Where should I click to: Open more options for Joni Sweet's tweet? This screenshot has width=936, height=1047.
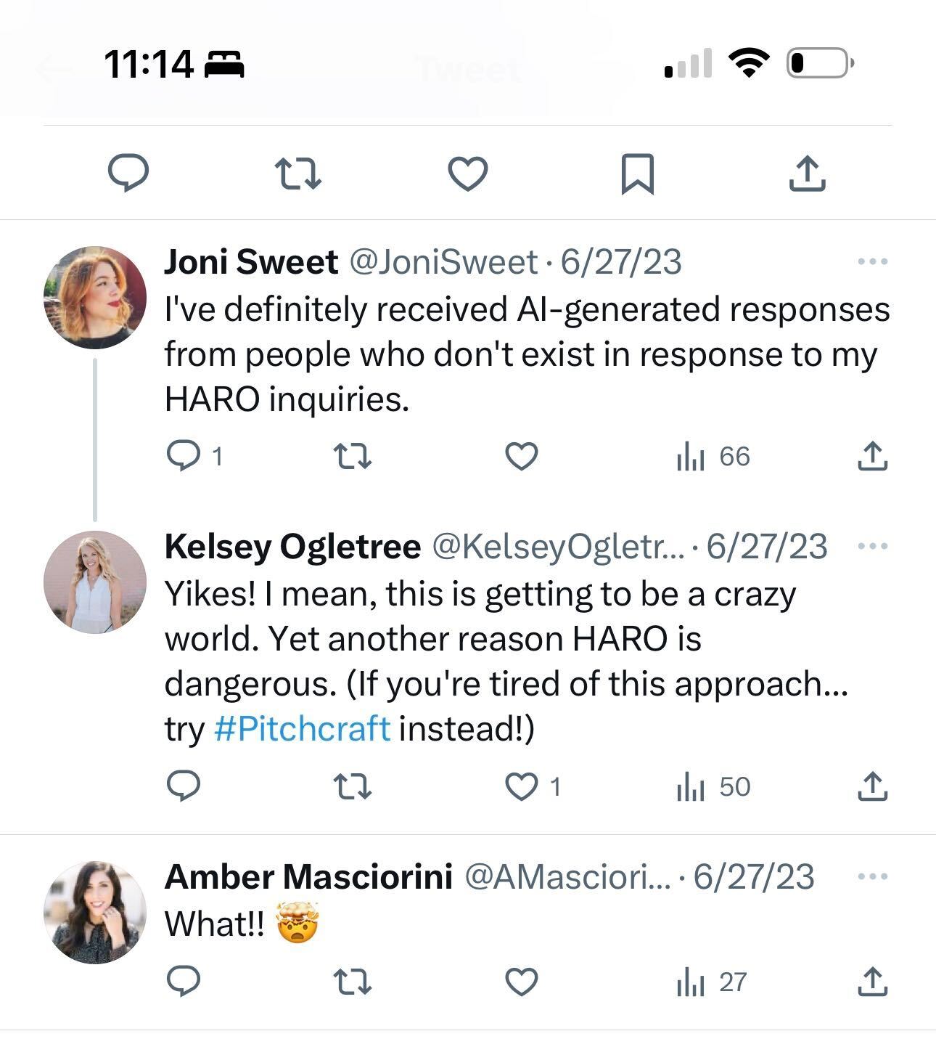tap(872, 261)
